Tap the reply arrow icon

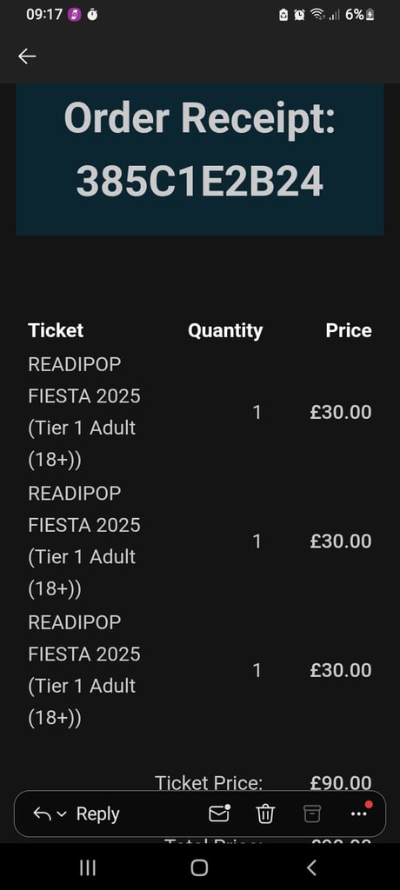42,814
